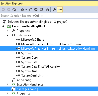
Task: Click the App.config file icon
Action: [13, 80]
